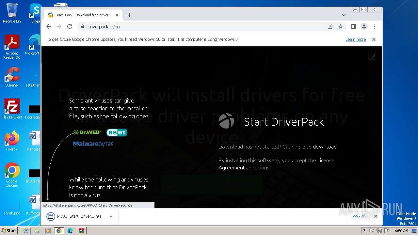This screenshot has width=418, height=235.
Task: Open Chrome's three-dot menu
Action: pos(375,27)
